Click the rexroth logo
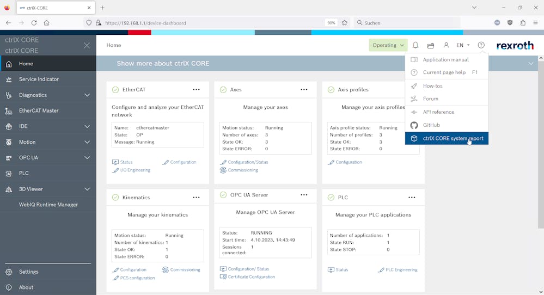The width and height of the screenshot is (544, 295). coord(515,45)
